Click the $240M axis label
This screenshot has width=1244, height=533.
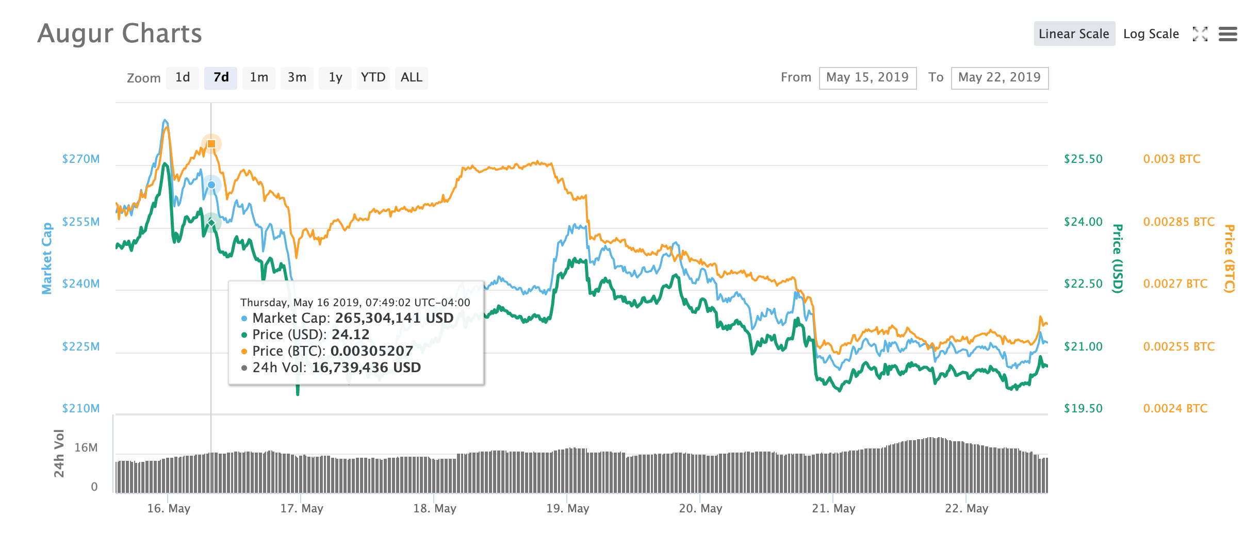coord(81,284)
